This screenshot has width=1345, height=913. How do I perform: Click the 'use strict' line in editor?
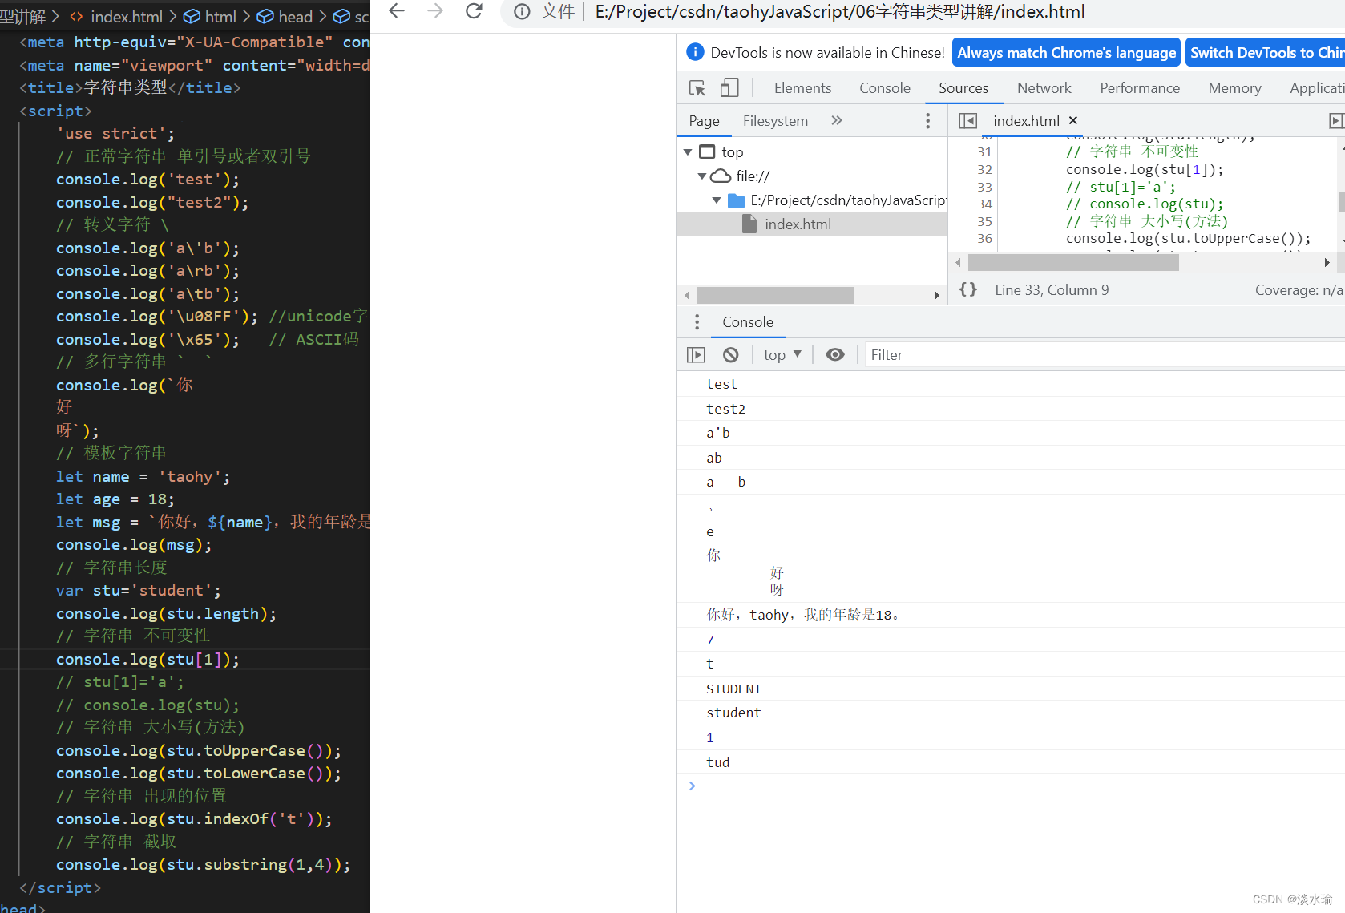click(115, 134)
